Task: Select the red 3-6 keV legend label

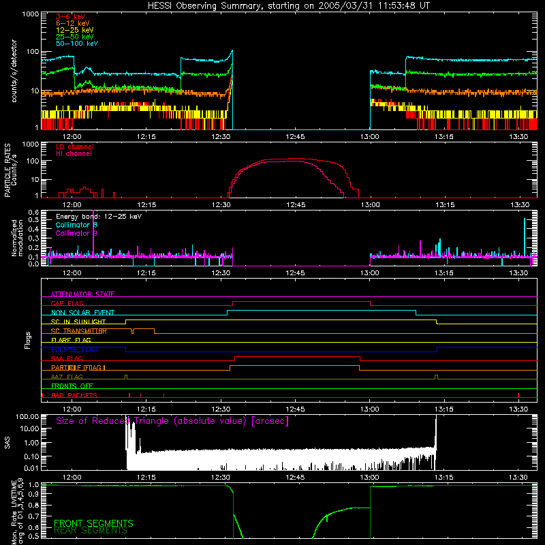Action: coord(71,16)
